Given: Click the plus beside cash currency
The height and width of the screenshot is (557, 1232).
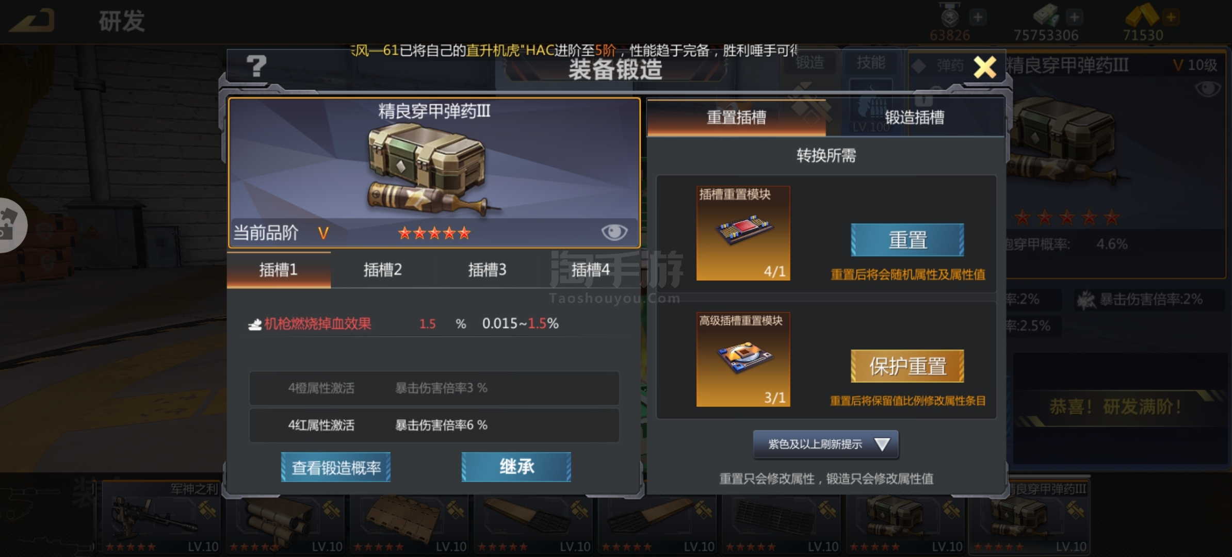Looking at the screenshot, I should pos(1074,17).
